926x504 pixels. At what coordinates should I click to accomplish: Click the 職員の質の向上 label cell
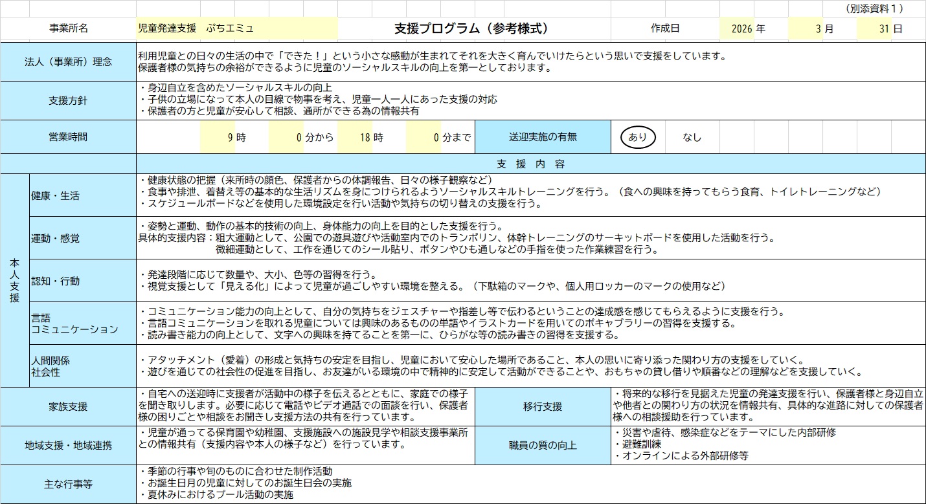point(543,445)
